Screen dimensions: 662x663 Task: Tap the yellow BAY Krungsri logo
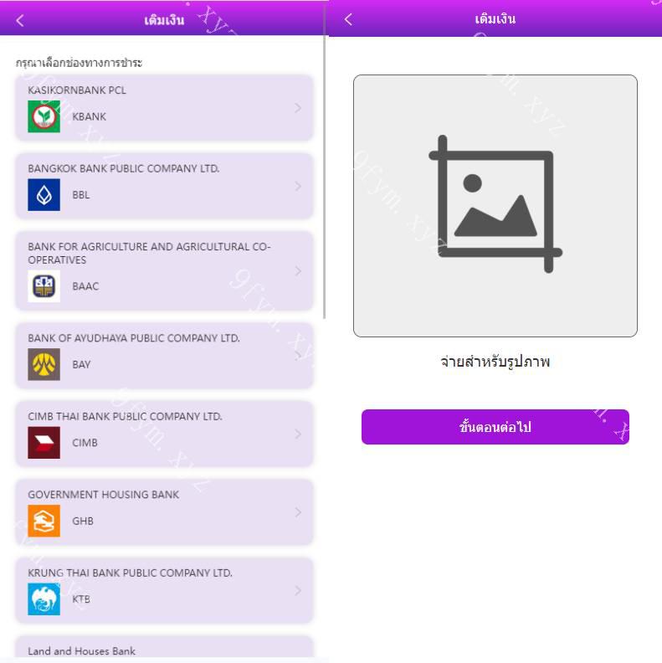click(x=44, y=364)
